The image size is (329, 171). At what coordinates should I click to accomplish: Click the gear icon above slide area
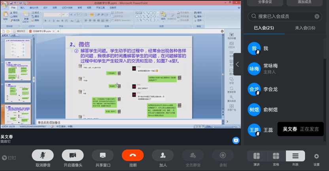222,31
